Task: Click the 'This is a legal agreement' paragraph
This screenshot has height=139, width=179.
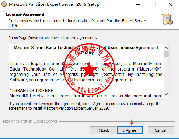Action: 86,72
